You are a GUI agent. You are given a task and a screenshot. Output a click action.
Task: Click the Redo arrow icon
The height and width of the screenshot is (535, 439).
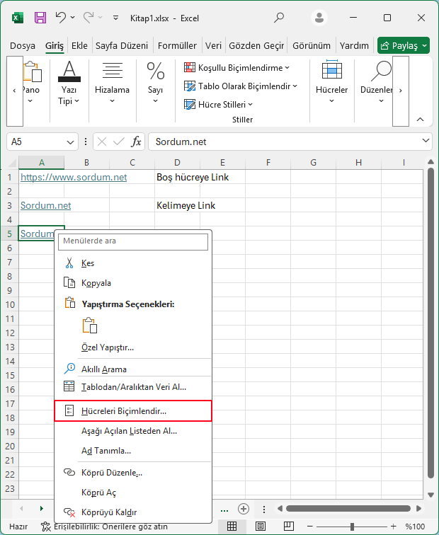pos(89,17)
